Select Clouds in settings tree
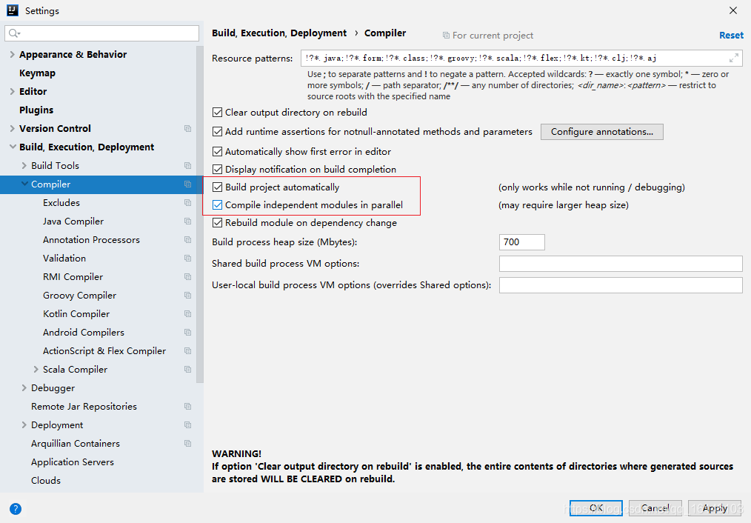This screenshot has width=751, height=523. coord(46,480)
